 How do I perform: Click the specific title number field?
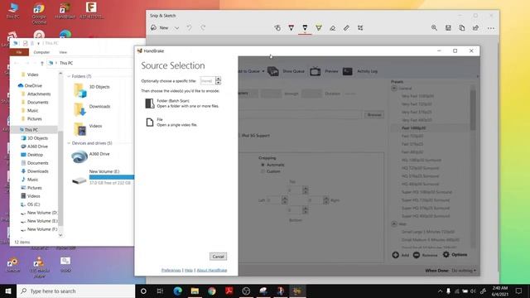[x=207, y=81]
